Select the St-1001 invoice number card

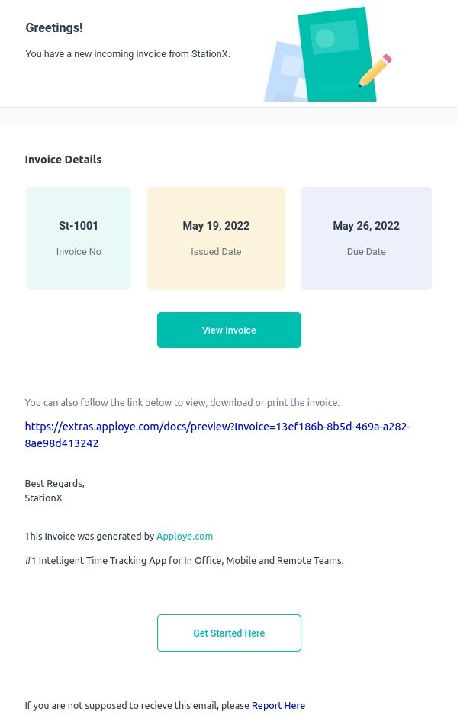pyautogui.click(x=79, y=238)
